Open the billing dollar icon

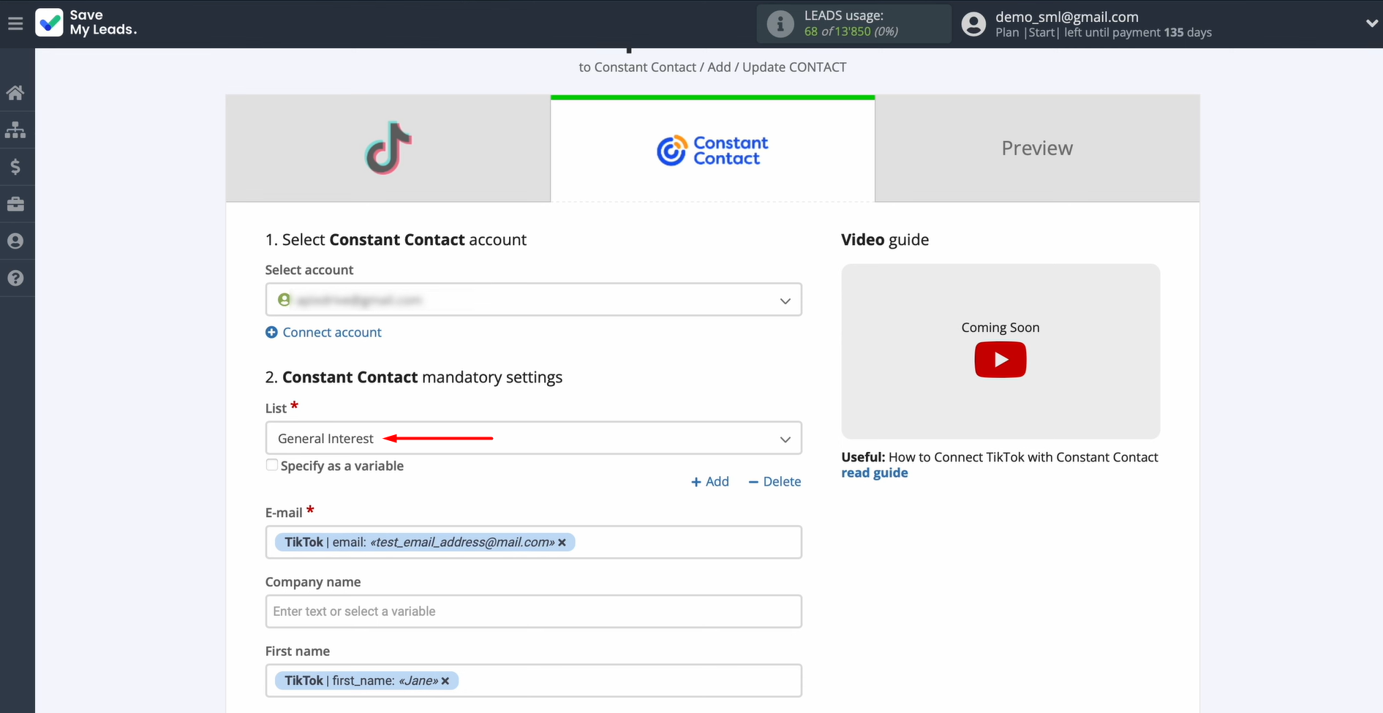15,167
